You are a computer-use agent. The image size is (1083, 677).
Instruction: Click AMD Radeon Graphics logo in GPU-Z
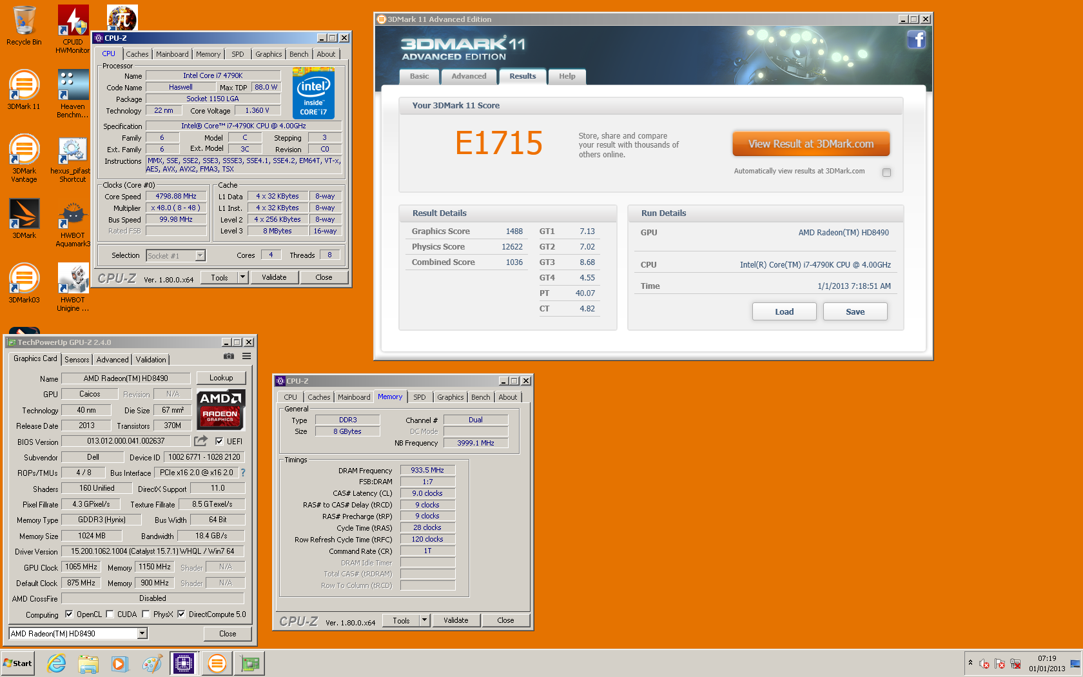pos(220,409)
